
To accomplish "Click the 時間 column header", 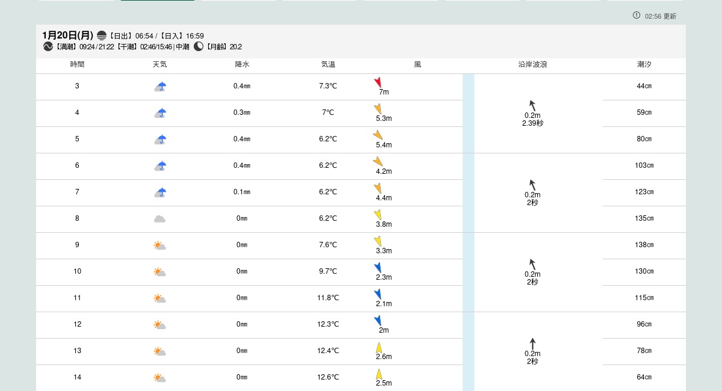I will [77, 64].
